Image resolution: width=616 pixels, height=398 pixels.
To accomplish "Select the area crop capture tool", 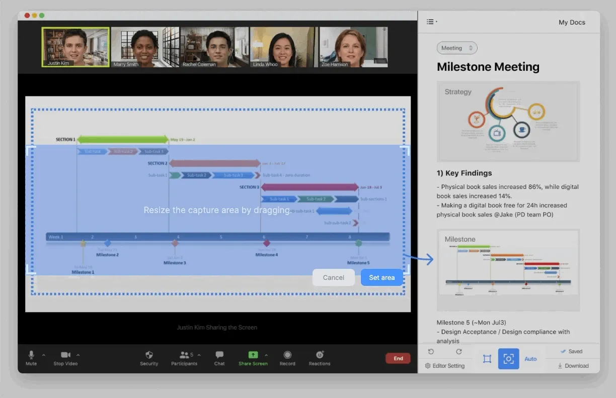I will (487, 359).
